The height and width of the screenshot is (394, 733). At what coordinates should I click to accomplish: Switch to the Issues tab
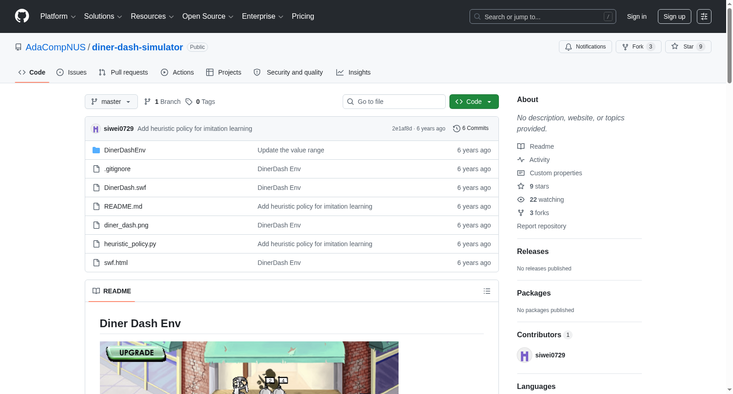[x=71, y=72]
